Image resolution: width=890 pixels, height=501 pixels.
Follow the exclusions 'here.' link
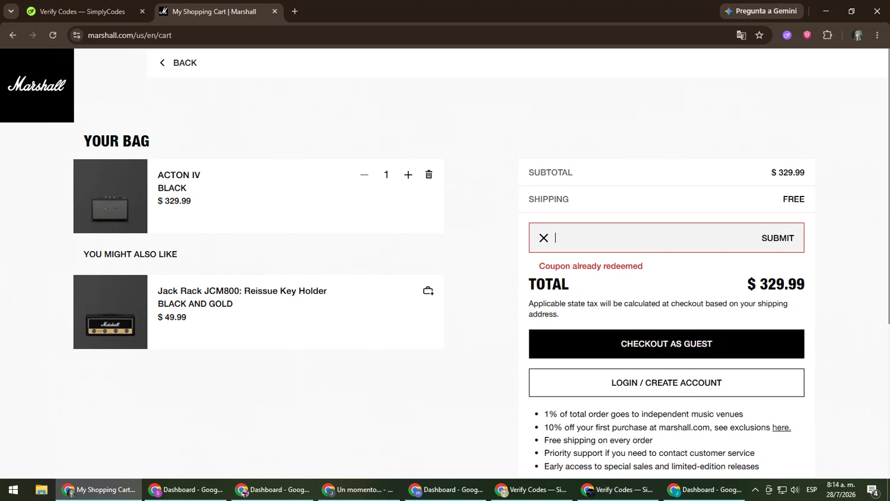(781, 427)
